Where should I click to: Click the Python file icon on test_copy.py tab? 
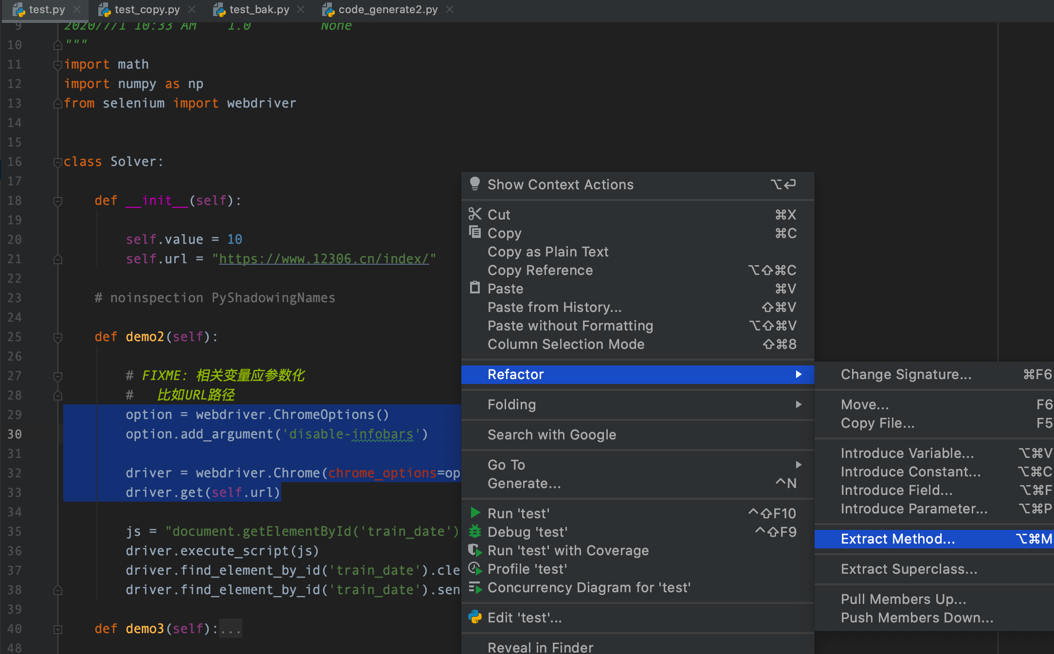(x=104, y=10)
